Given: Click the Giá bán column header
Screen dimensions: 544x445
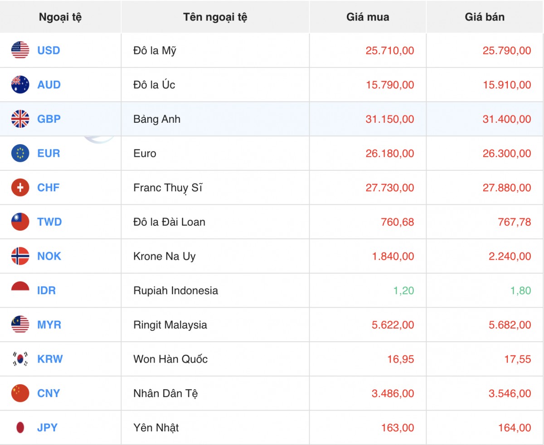Looking at the screenshot, I should (485, 17).
